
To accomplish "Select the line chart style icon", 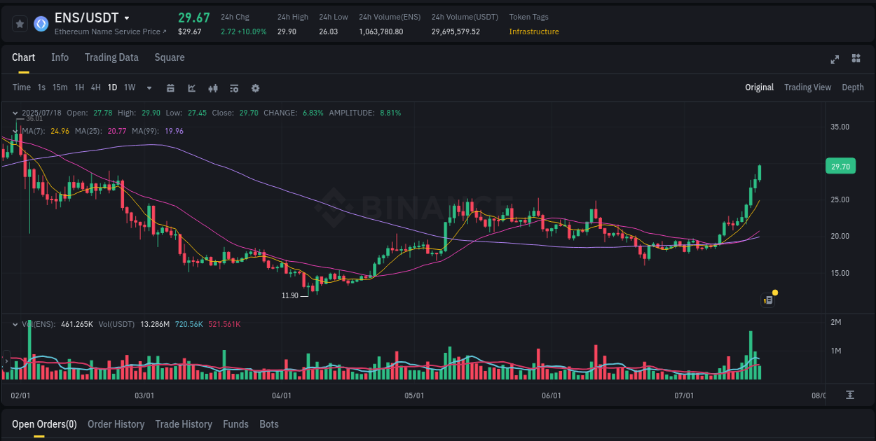I will (x=191, y=87).
